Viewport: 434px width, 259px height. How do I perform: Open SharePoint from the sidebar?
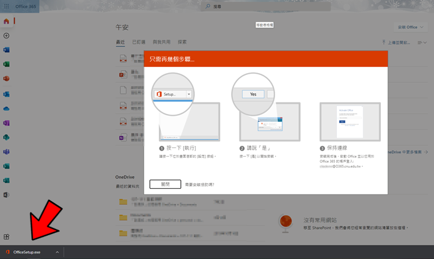[x=6, y=137]
